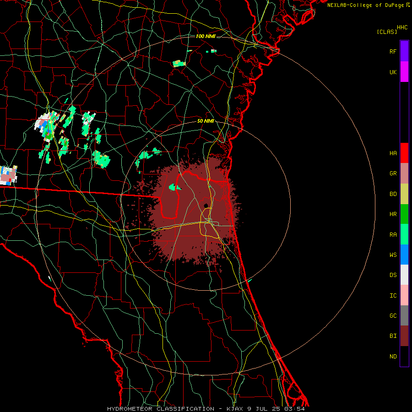Click the green rain cell inside biological echoes
This screenshot has height=412, width=412.
pos(174,187)
